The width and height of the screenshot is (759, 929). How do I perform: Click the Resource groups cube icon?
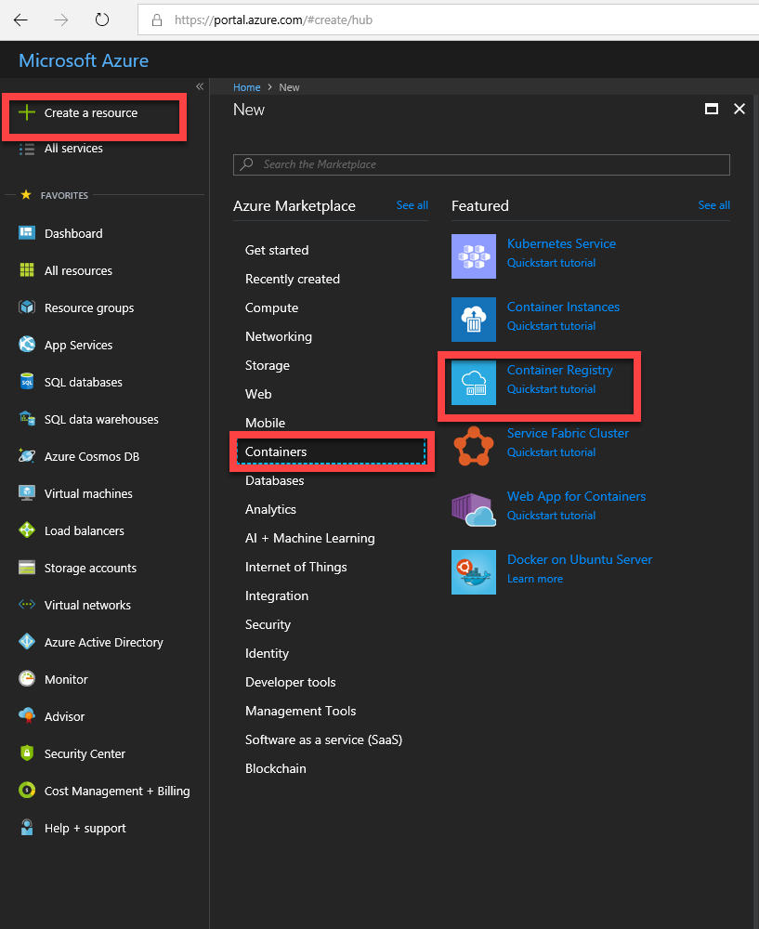click(x=27, y=307)
